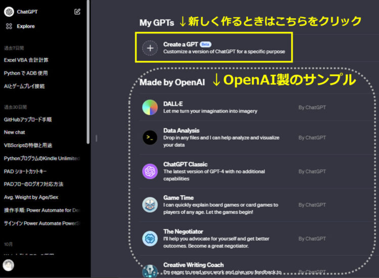Click the Beta badge next to Create a GPT
The width and height of the screenshot is (379, 278).
206,44
